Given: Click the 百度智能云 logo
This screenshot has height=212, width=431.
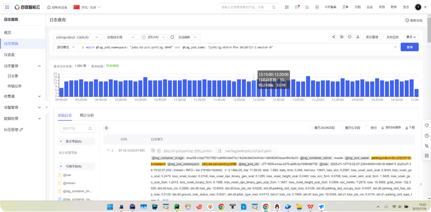Looking at the screenshot, I should pos(27,7).
